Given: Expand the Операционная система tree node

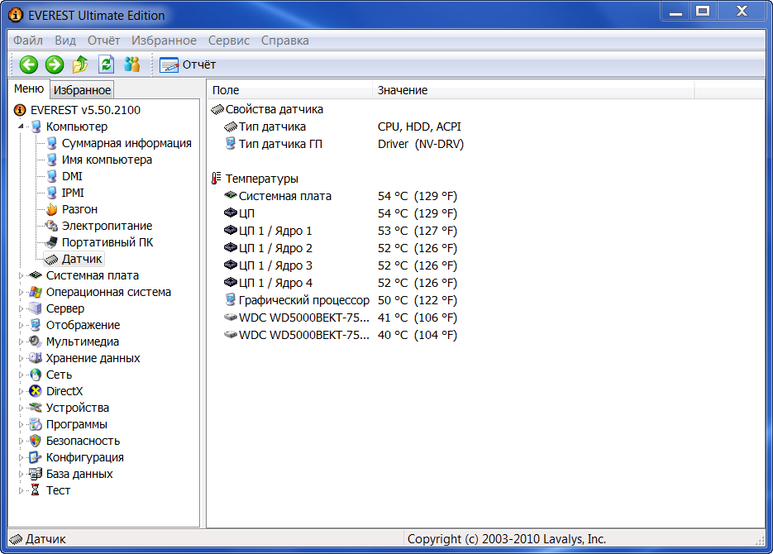Looking at the screenshot, I should click(x=21, y=292).
